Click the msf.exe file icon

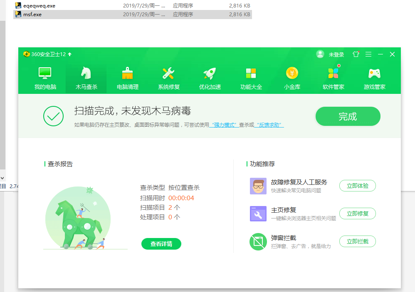(x=18, y=14)
